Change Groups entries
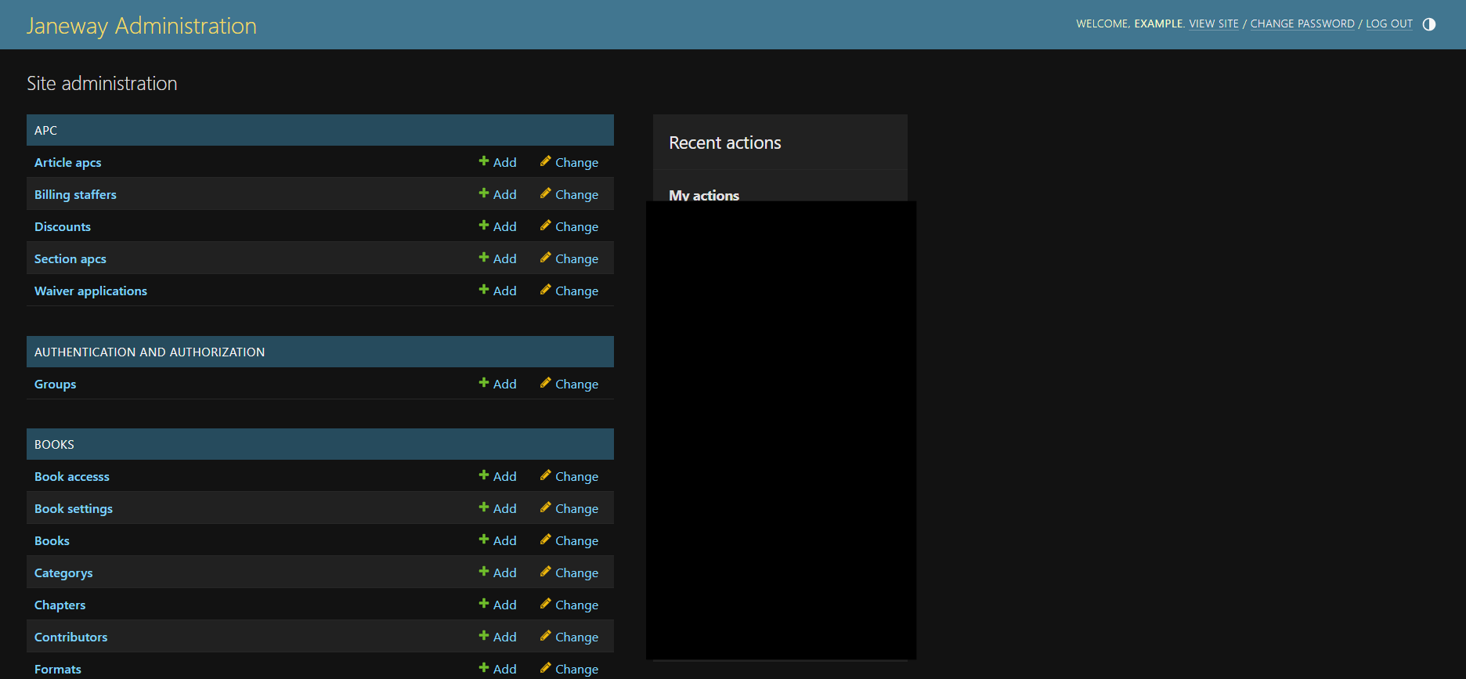Viewport: 1466px width, 679px height. pos(569,384)
